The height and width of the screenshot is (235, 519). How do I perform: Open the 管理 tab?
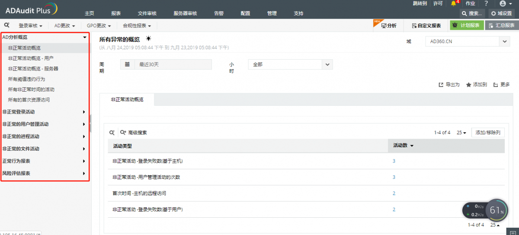click(x=272, y=13)
